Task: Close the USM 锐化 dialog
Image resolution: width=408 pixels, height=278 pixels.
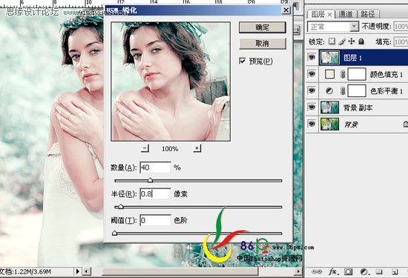Action: click(x=286, y=10)
